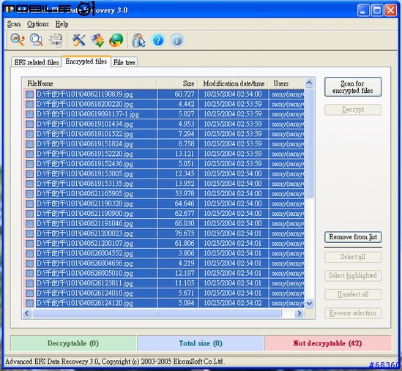Screen dimensions: 402x371
Task: Sort by the Size column header
Action: pos(177,83)
